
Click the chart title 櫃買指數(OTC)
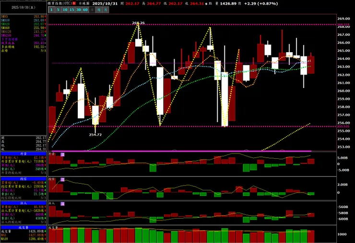60,3
